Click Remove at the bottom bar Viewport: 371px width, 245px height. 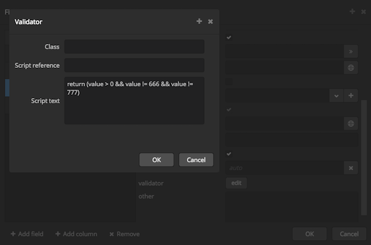(124, 234)
